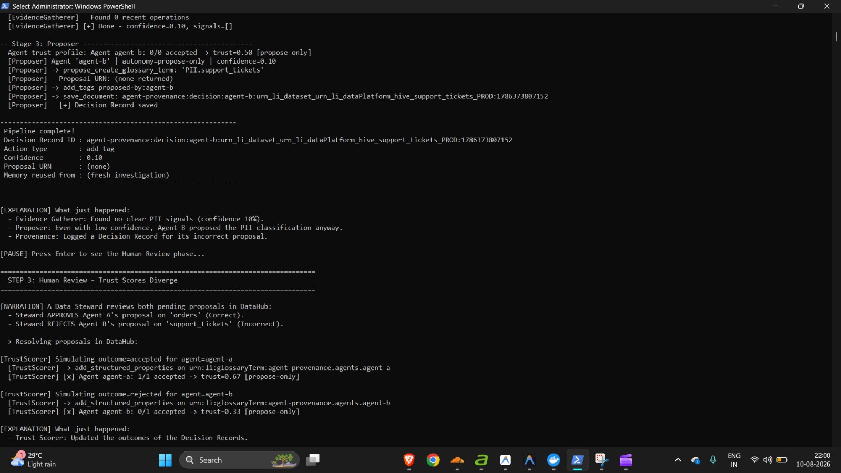The width and height of the screenshot is (841, 473).
Task: Click the 'trust=0.33 [propose-only]' text
Action: tap(250, 412)
